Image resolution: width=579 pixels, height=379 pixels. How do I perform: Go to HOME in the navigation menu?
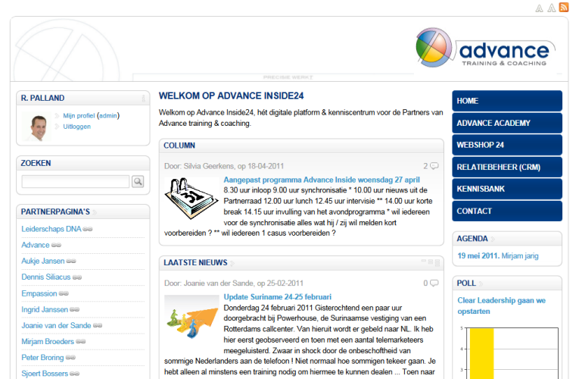pyautogui.click(x=507, y=101)
